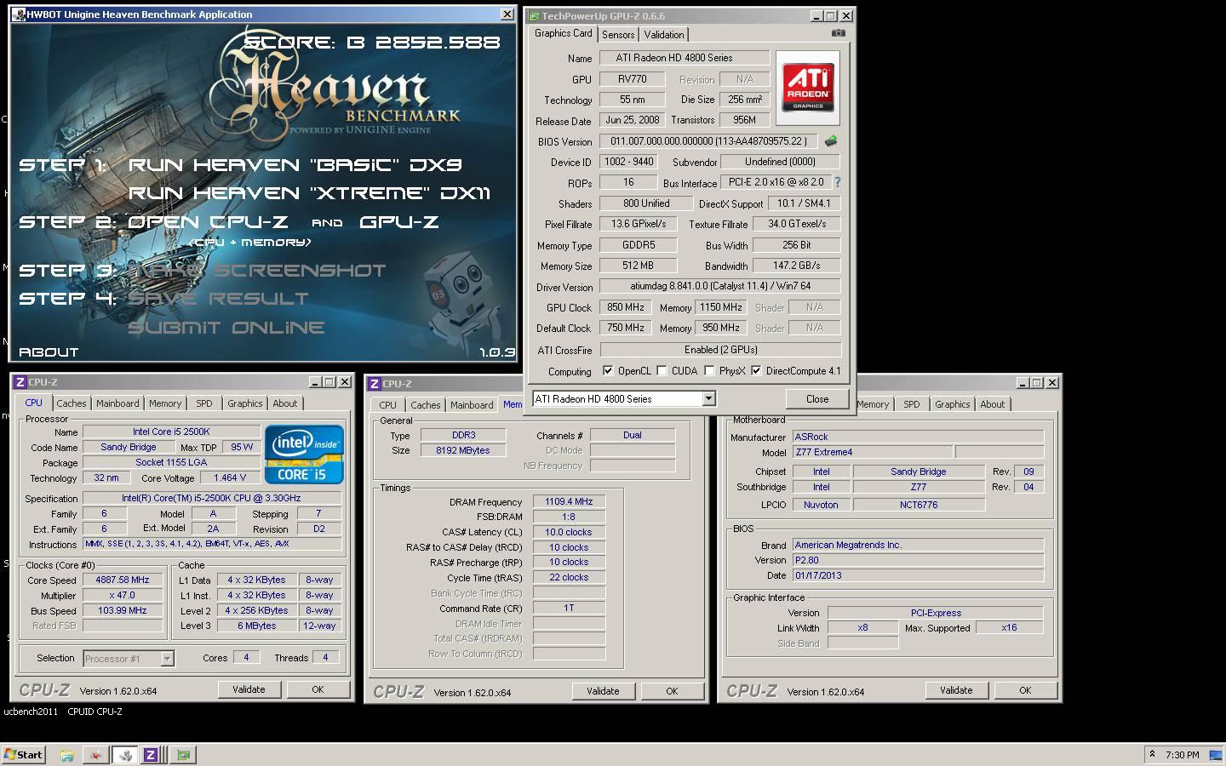This screenshot has width=1226, height=766.
Task: Click the DRAM Frequency 1109.4 MHz value
Action: tap(569, 501)
